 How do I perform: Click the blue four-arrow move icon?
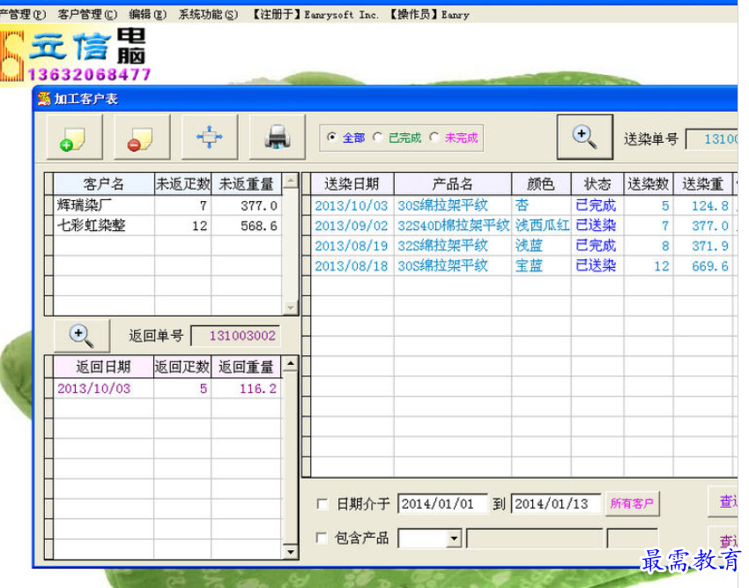209,138
